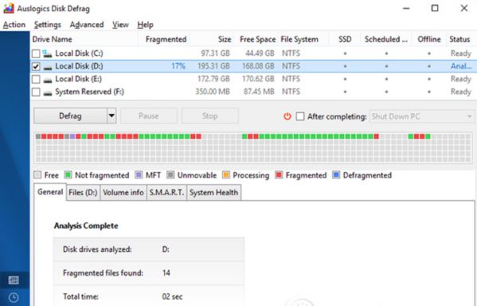
Task: Check the Local Disk (E:) checkbox
Action: [36, 79]
